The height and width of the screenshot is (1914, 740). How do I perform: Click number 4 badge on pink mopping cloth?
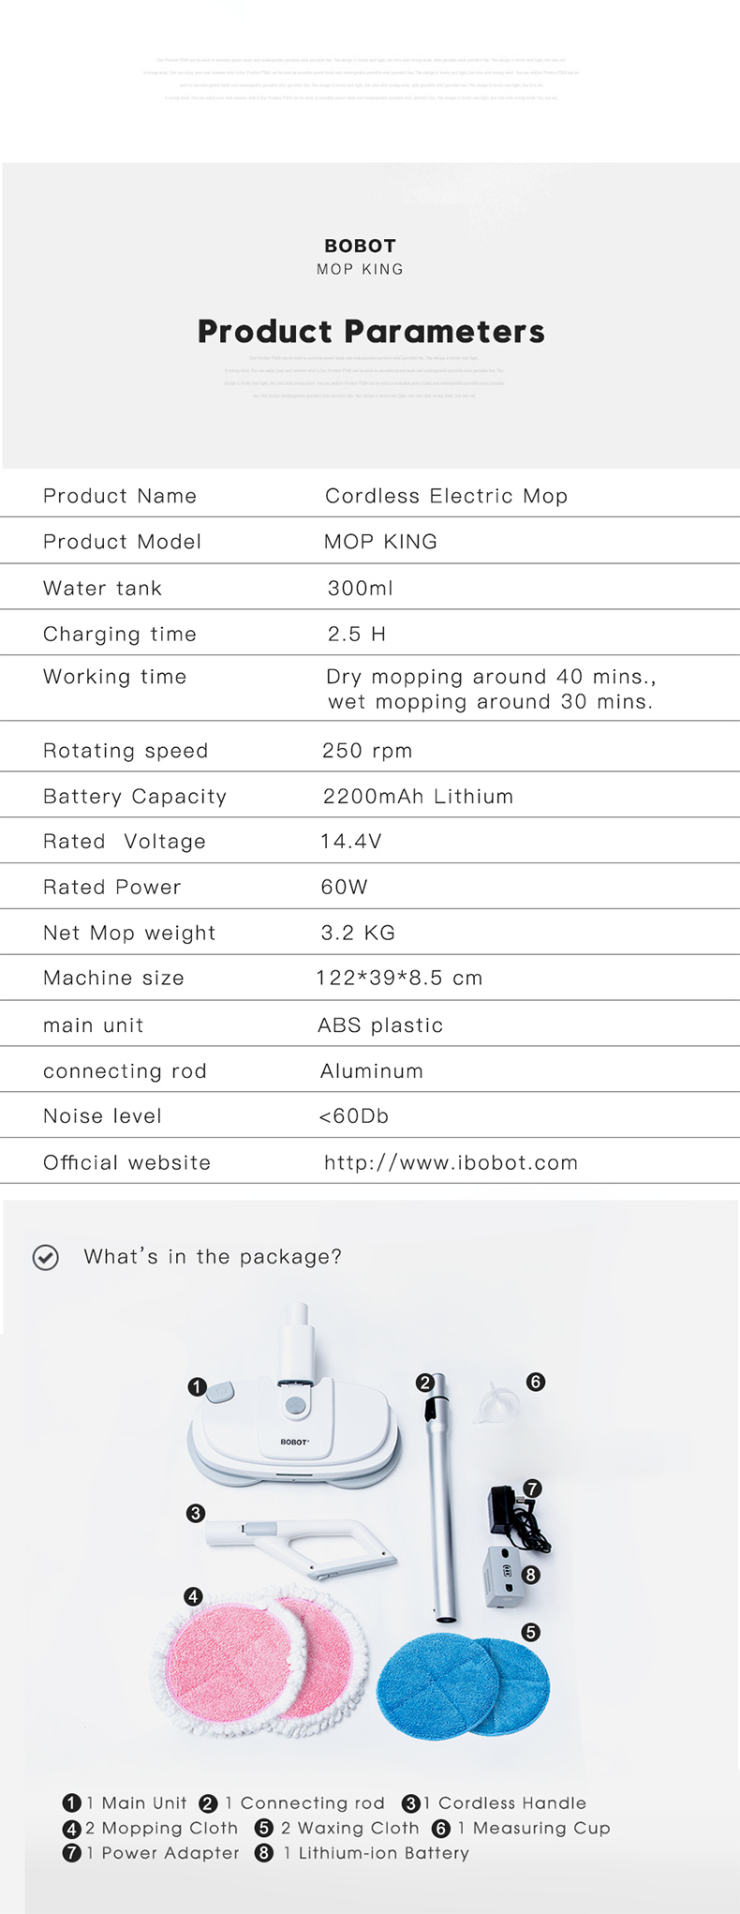[193, 1596]
